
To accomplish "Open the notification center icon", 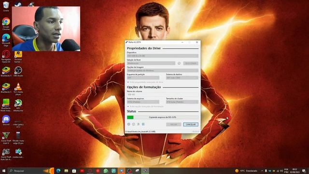I will tap(304, 171).
